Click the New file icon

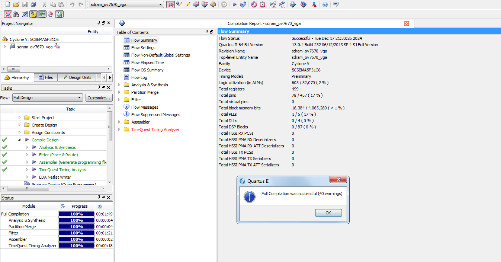pos(7,4)
